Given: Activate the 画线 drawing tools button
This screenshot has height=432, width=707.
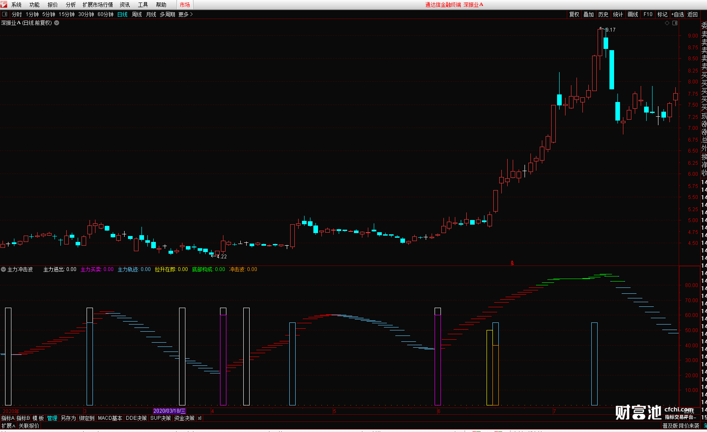Looking at the screenshot, I should coord(633,14).
